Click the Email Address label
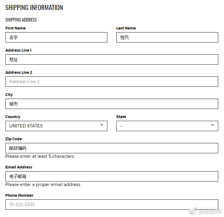 [19, 167]
